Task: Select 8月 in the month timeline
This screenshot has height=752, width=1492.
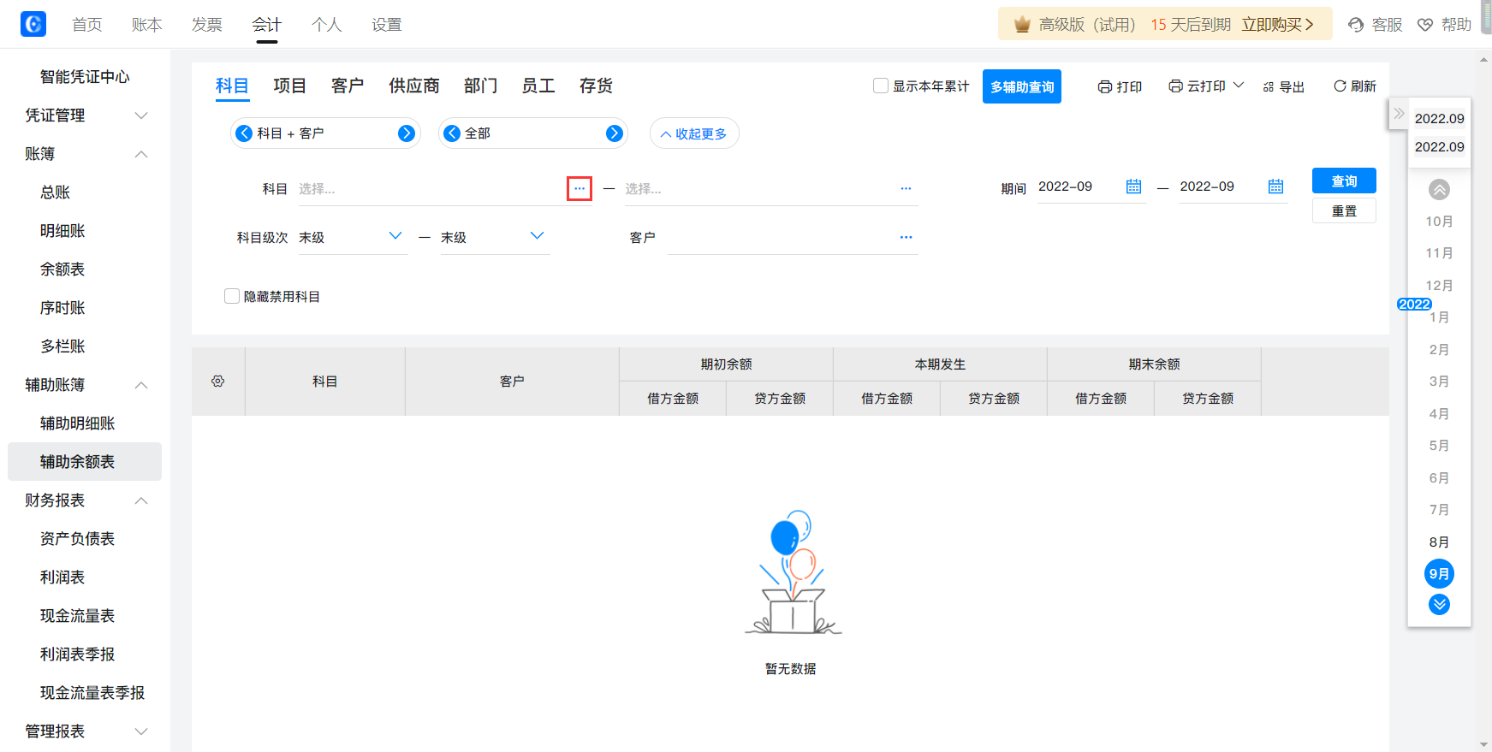Action: [1439, 542]
